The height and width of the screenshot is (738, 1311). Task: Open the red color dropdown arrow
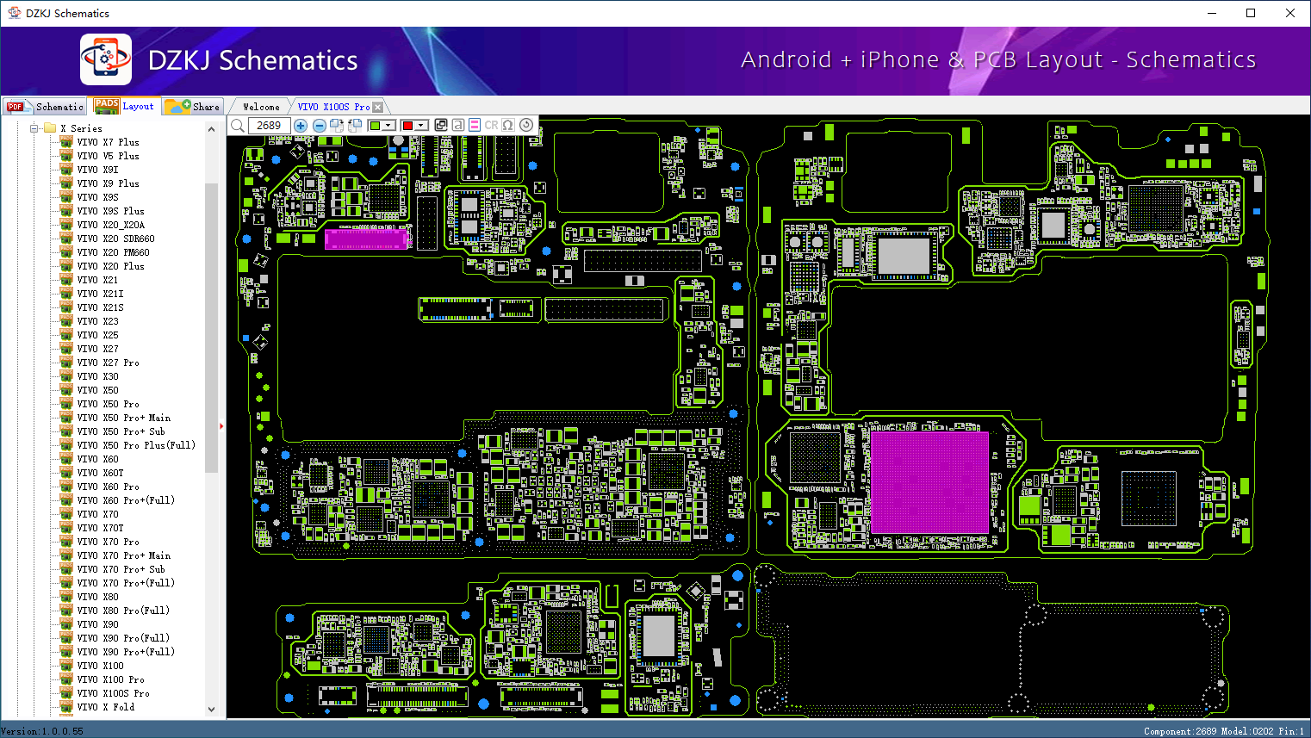(421, 126)
